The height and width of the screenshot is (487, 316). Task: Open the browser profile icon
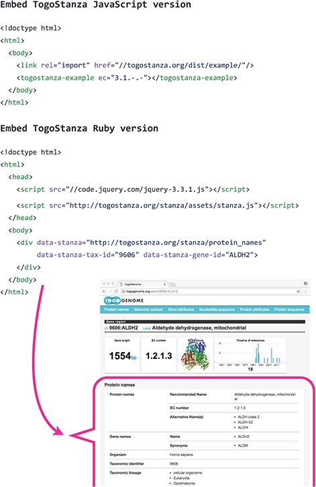point(305,283)
